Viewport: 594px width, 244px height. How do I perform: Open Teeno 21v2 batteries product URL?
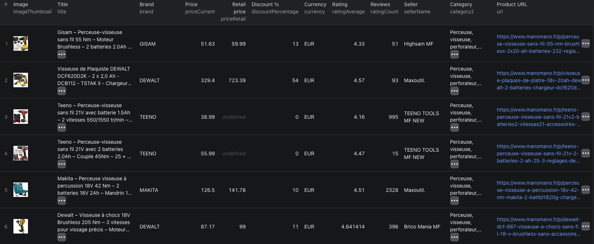(538, 117)
